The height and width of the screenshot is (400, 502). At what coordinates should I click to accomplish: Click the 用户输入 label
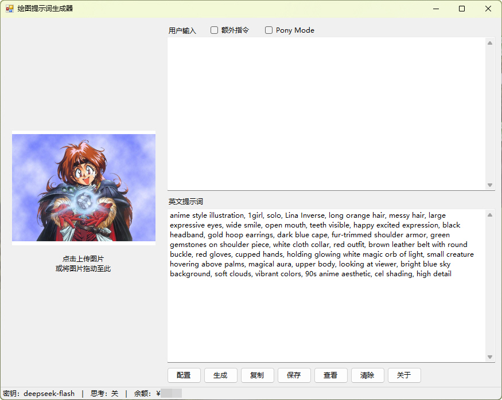[x=182, y=31]
